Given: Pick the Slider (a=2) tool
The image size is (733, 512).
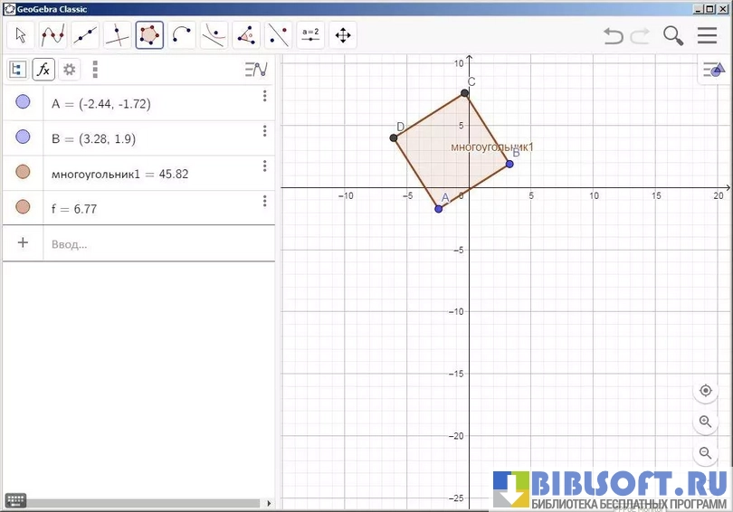Looking at the screenshot, I should tap(310, 35).
